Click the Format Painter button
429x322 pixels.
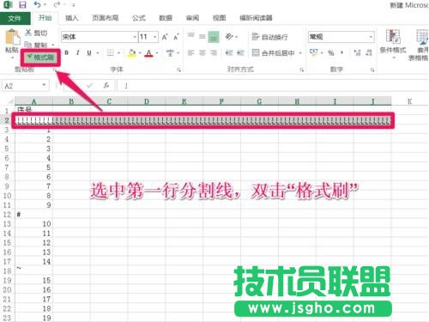pyautogui.click(x=40, y=58)
